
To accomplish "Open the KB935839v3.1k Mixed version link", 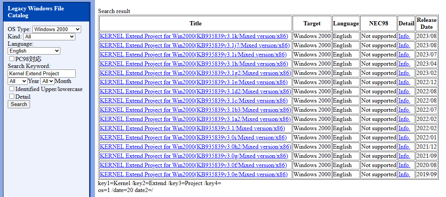I will (194, 36).
